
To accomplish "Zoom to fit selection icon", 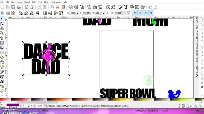I will (71, 7).
